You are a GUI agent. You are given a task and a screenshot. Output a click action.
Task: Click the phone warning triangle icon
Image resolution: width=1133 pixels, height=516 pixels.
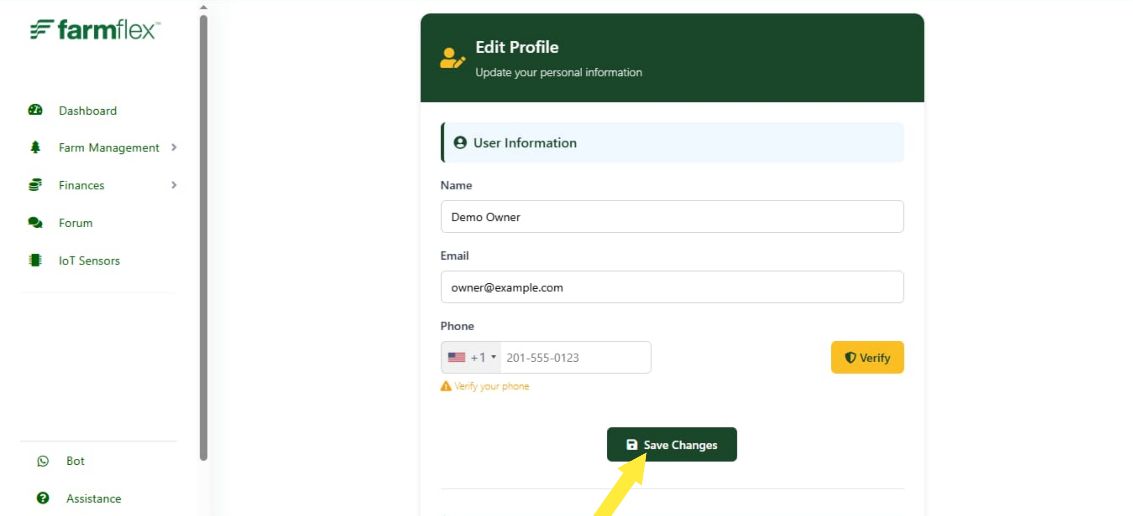pyautogui.click(x=446, y=386)
